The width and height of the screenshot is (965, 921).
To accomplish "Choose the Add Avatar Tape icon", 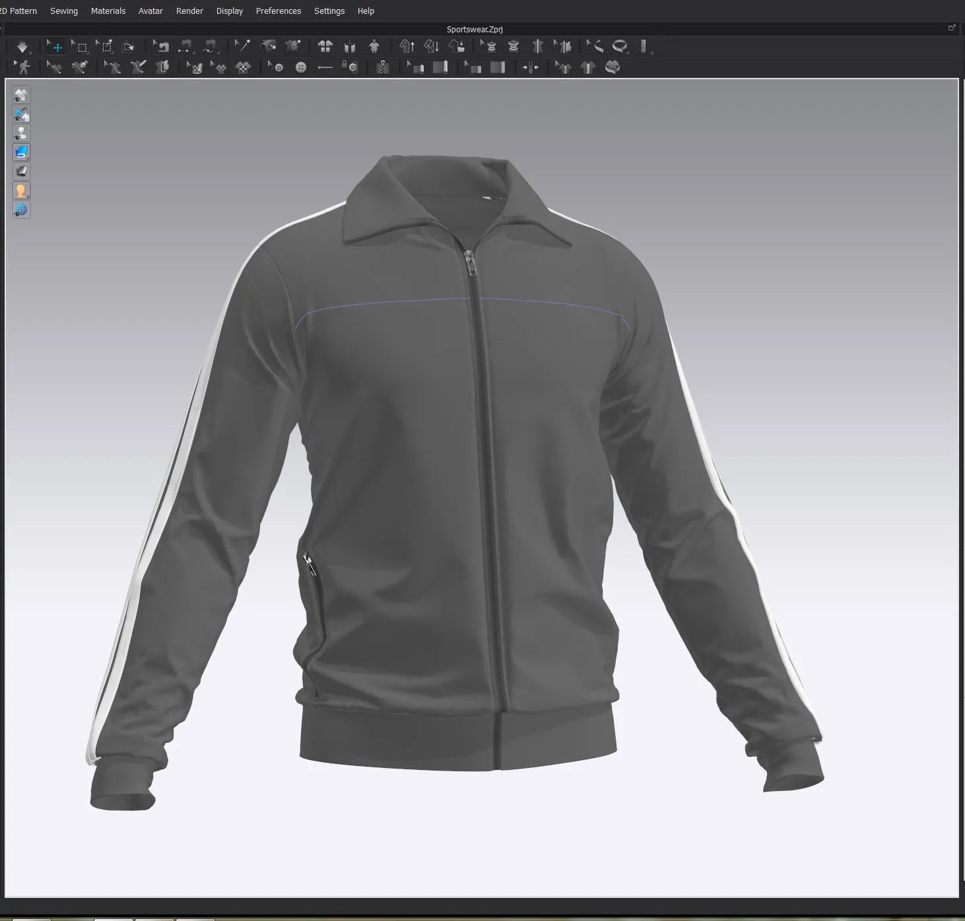I will [514, 46].
